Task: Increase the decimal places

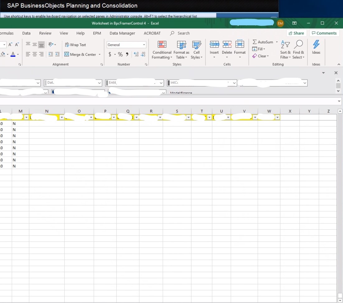Action: pyautogui.click(x=136, y=54)
